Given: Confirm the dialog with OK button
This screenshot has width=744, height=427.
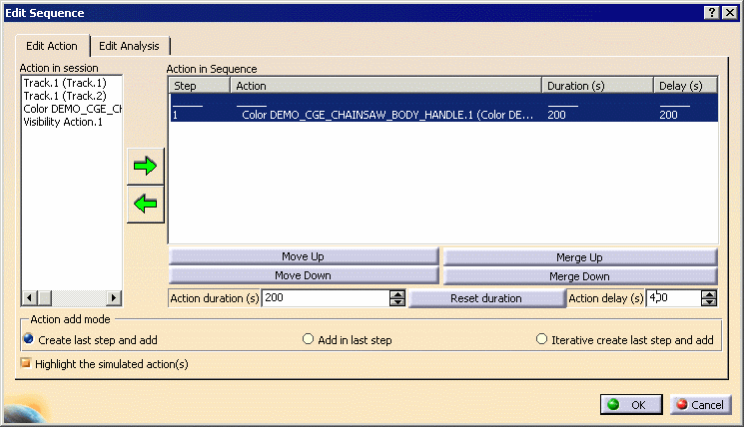Looking at the screenshot, I should pyautogui.click(x=630, y=404).
